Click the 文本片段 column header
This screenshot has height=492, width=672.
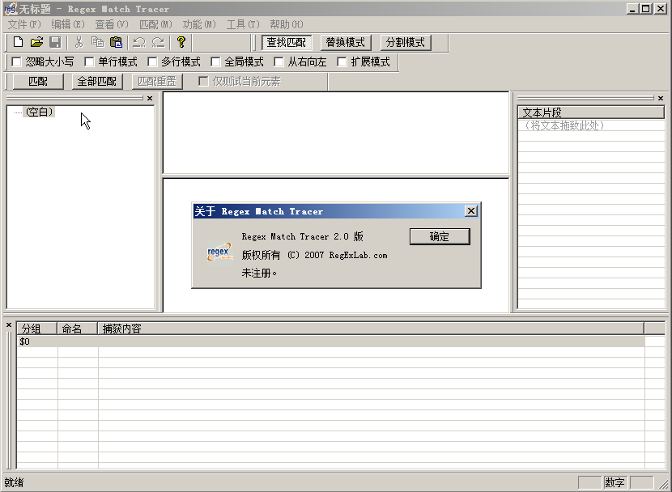pos(591,112)
